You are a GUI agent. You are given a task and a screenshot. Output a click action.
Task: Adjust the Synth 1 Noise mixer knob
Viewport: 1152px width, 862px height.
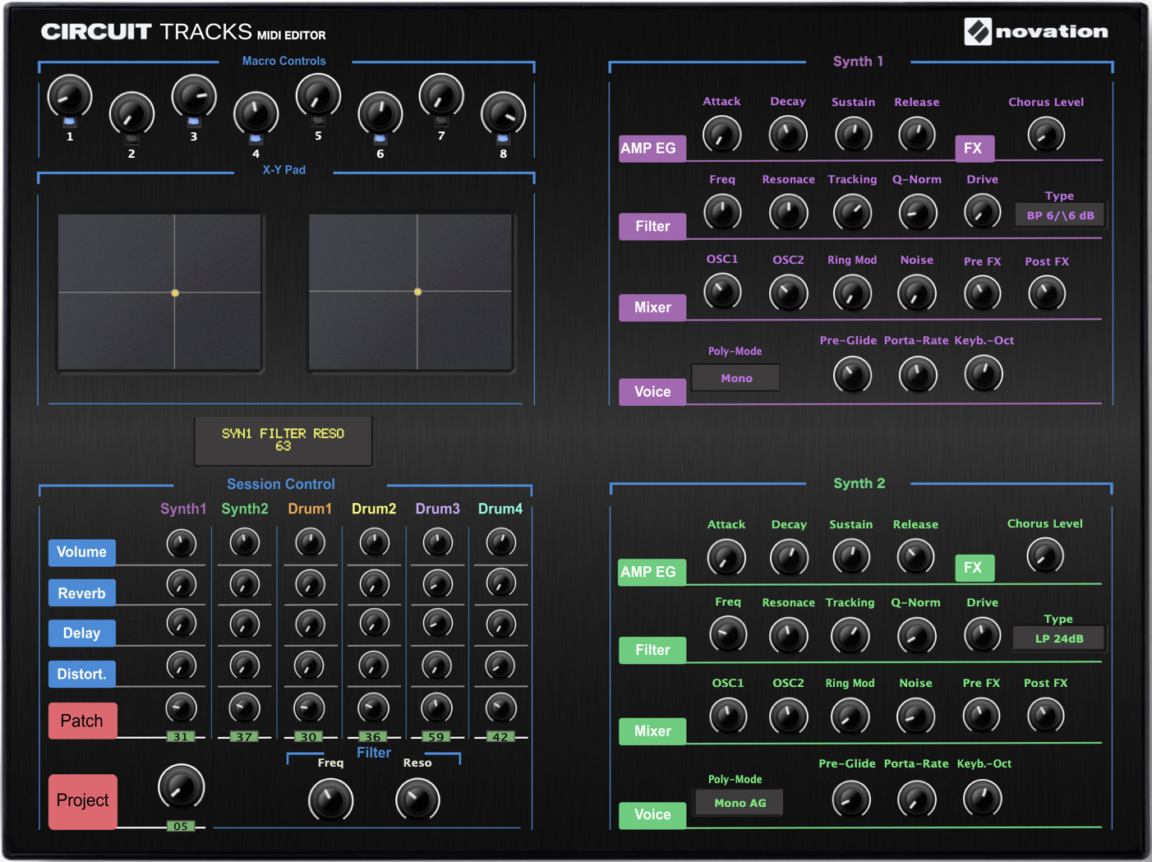916,293
